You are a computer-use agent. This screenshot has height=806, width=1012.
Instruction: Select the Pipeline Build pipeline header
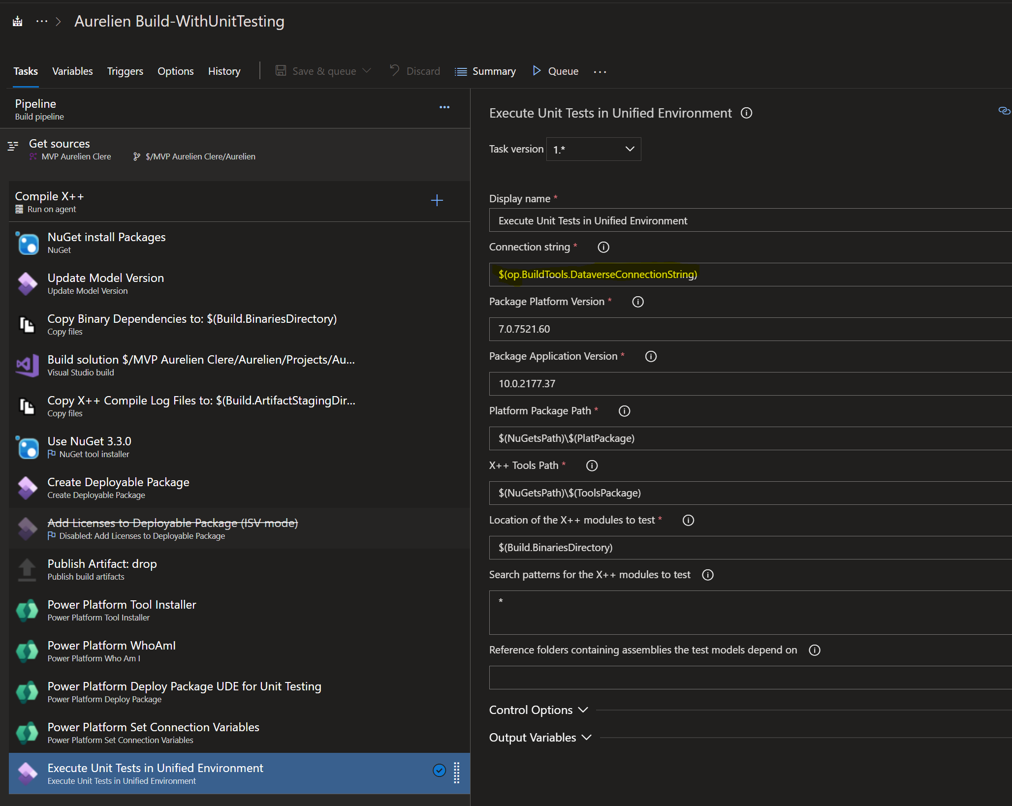point(235,109)
